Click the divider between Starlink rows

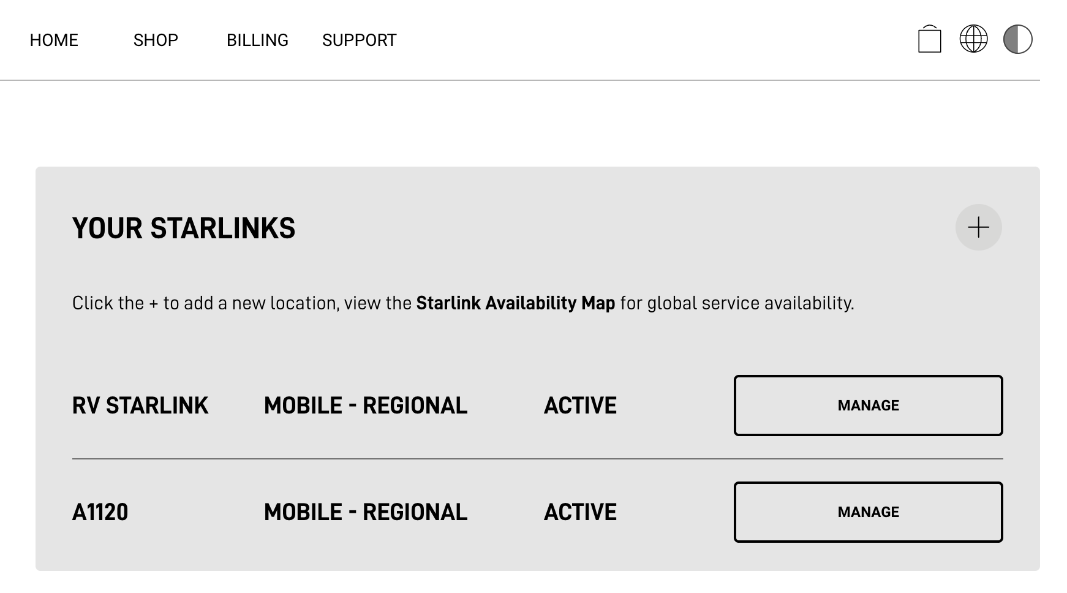pos(538,458)
